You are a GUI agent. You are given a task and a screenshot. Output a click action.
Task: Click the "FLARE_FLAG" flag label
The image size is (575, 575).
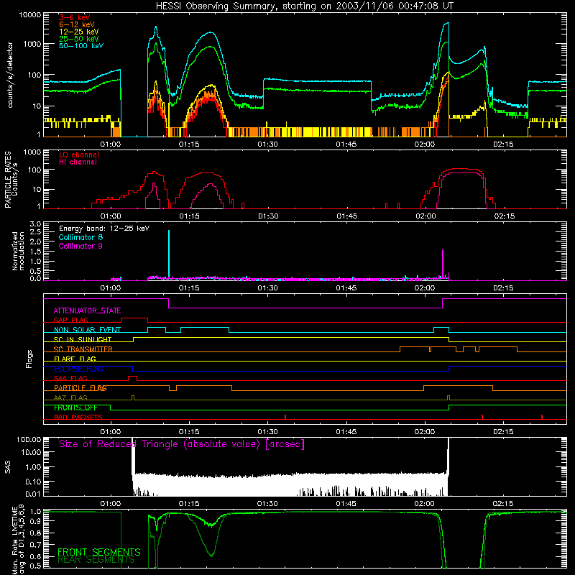point(75,359)
